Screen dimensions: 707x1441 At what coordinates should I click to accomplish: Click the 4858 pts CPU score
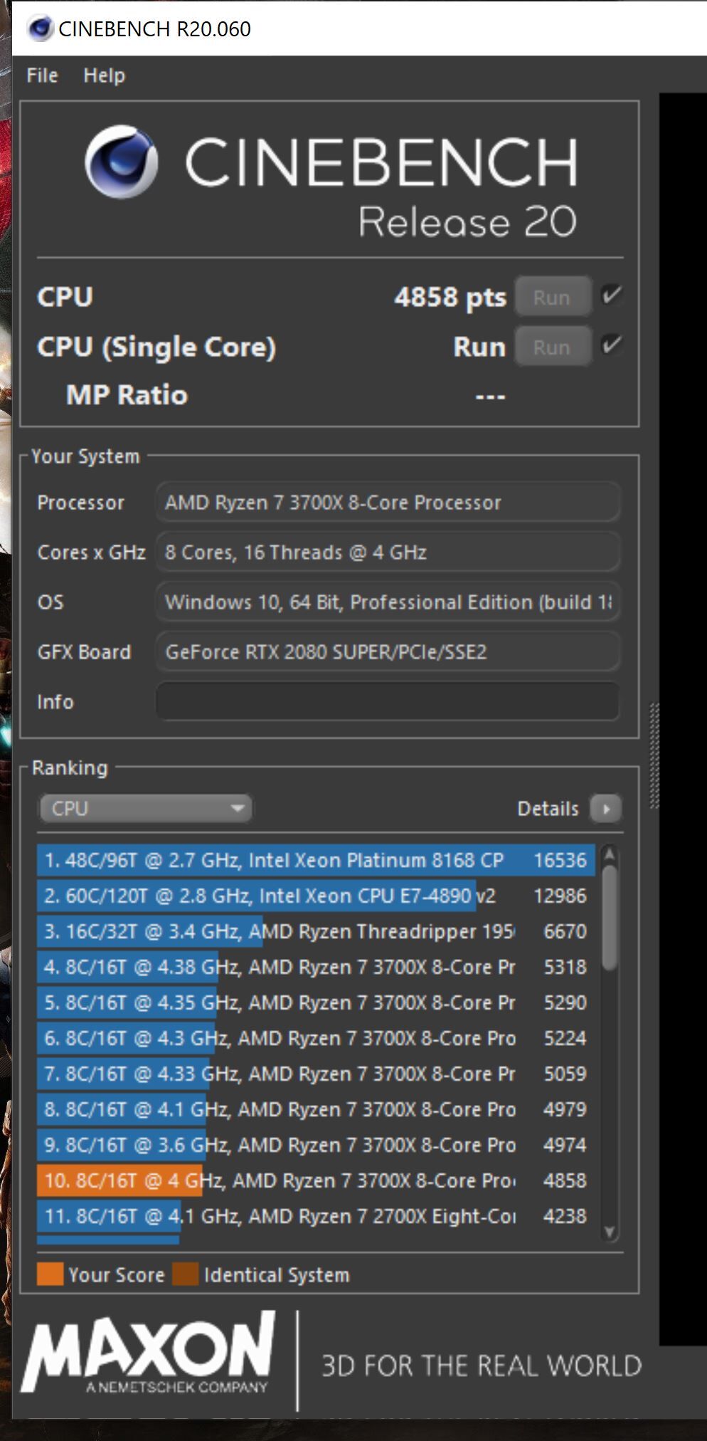click(x=450, y=297)
